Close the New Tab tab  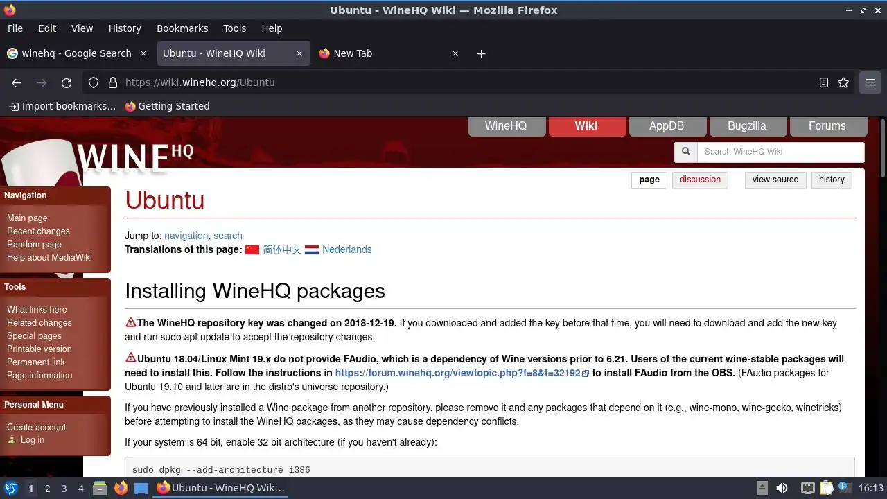(455, 53)
